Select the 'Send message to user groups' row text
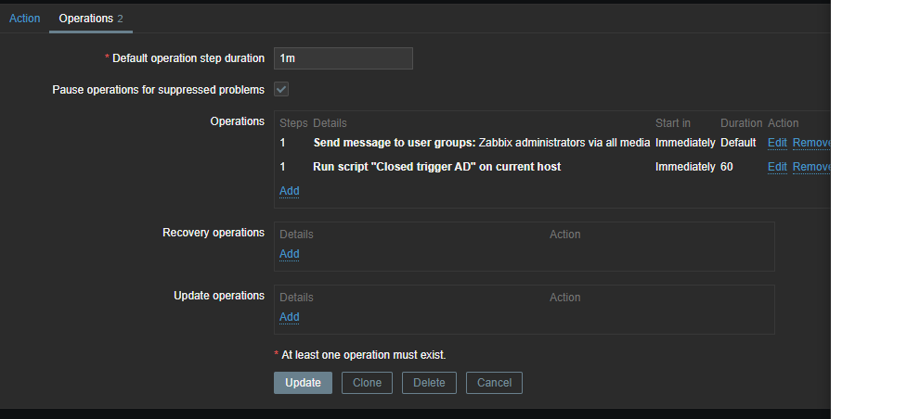Viewport: 907px width, 419px height. [481, 143]
